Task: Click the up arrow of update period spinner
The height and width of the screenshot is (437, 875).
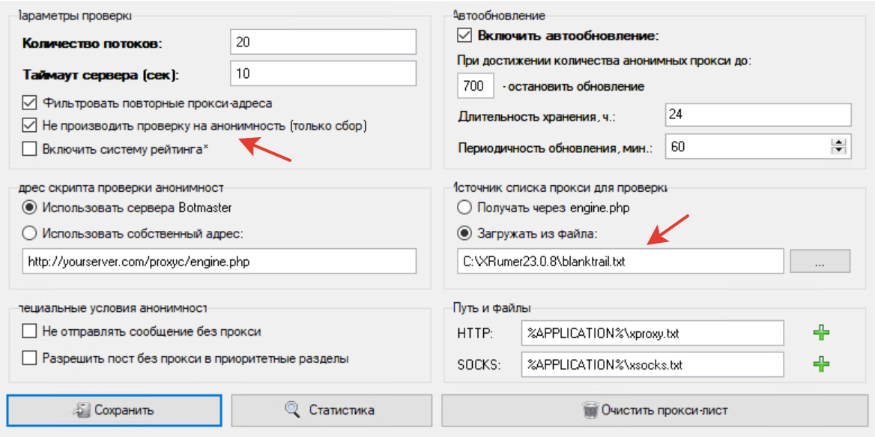Action: (x=839, y=143)
